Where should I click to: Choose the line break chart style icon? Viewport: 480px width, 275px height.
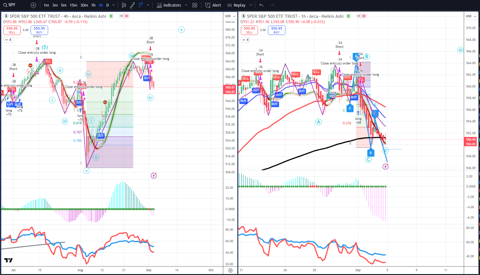[132, 5]
